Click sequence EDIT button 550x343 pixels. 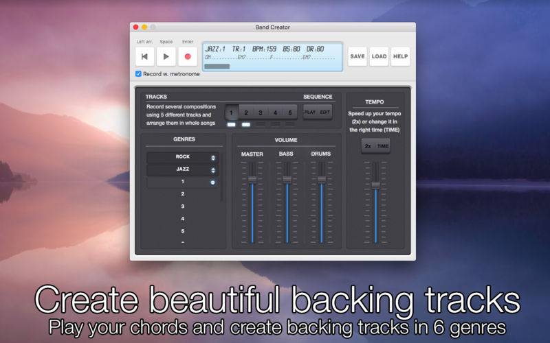click(x=324, y=113)
